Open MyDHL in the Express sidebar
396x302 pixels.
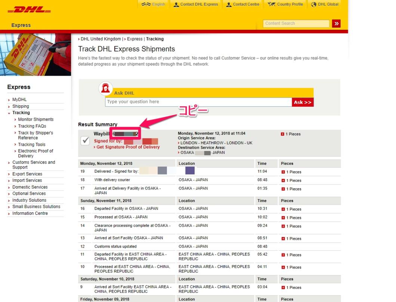click(19, 100)
